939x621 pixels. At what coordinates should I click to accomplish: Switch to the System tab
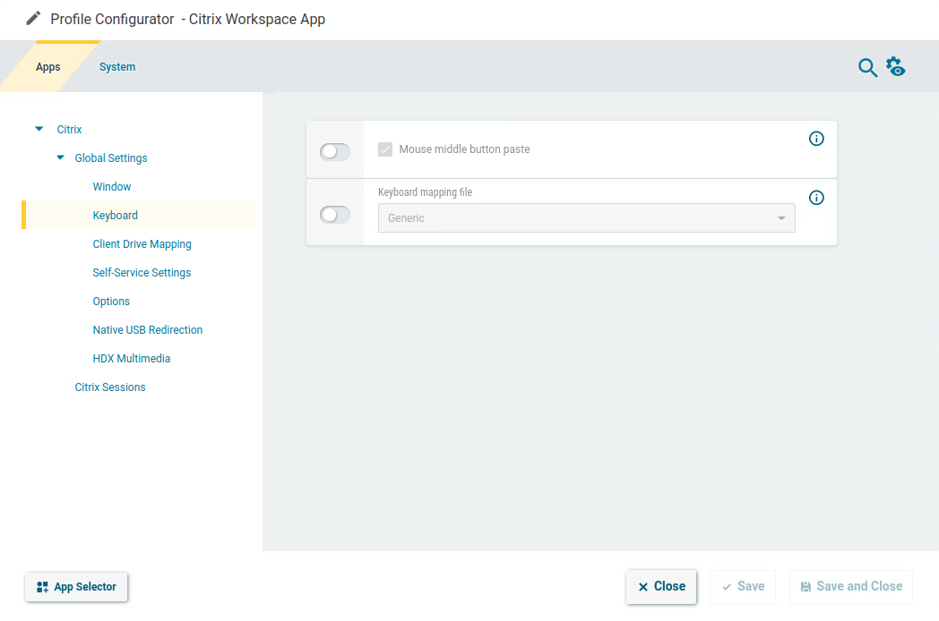coord(116,66)
